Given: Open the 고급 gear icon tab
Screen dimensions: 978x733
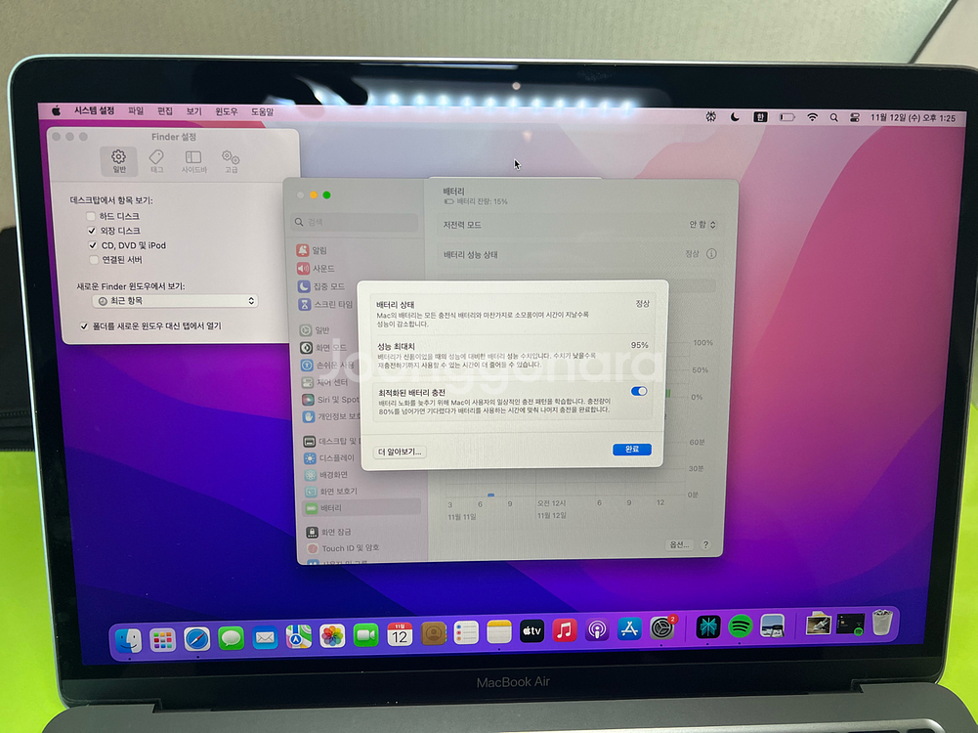Looking at the screenshot, I should (231, 159).
